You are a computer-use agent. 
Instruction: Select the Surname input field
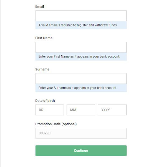(x=81, y=79)
